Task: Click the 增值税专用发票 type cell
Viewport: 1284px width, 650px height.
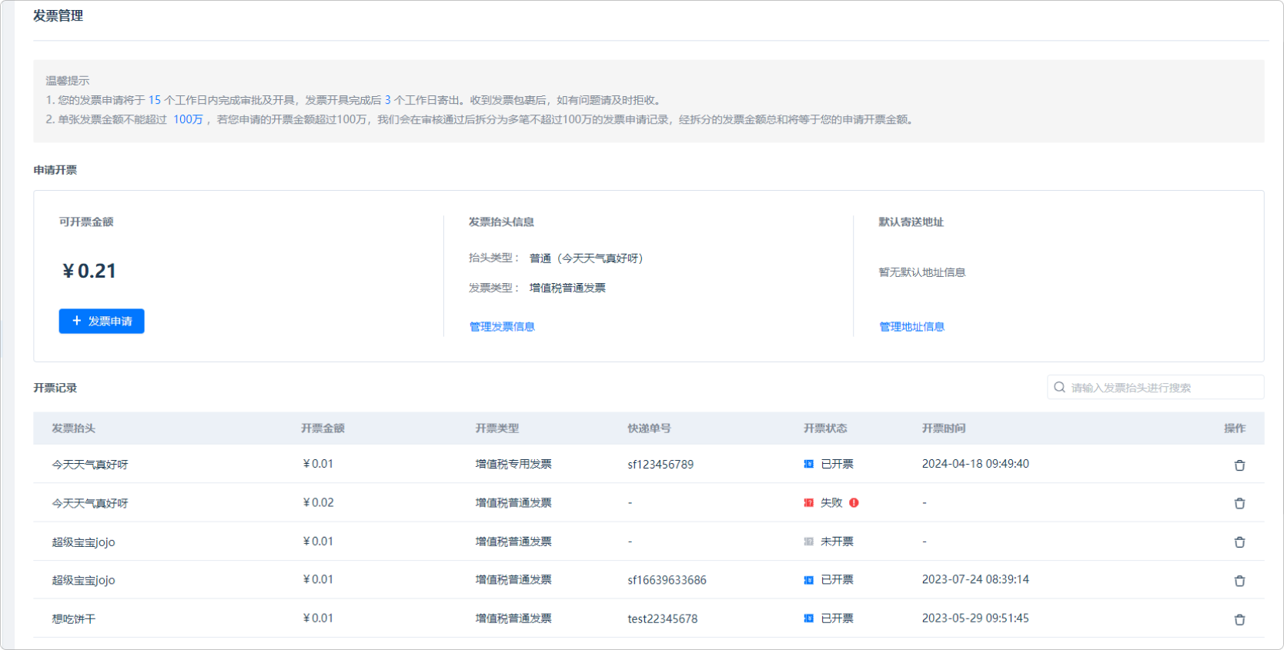Action: (513, 464)
